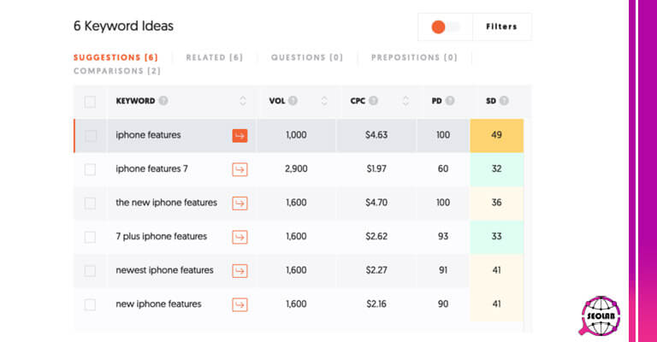Click keyword '7 plus iphone features'
Image resolution: width=657 pixels, height=342 pixels.
[x=162, y=237]
